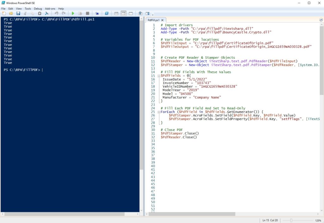Open New Remote PowerShell Tab icon

[97, 13]
